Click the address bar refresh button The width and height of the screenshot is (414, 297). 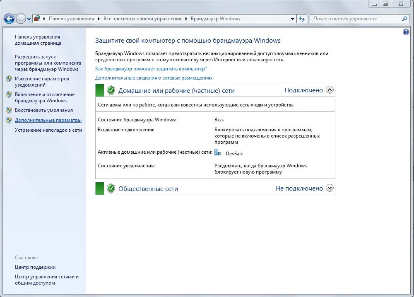coord(302,19)
